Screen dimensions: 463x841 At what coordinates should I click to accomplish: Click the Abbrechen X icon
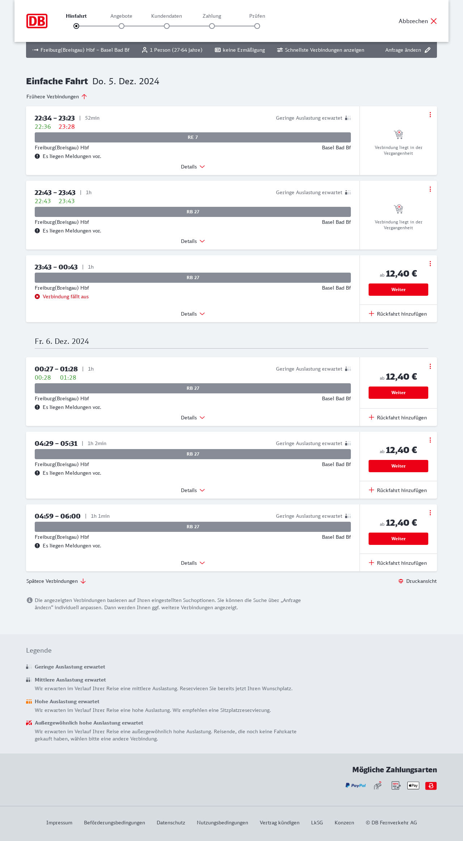tap(434, 21)
